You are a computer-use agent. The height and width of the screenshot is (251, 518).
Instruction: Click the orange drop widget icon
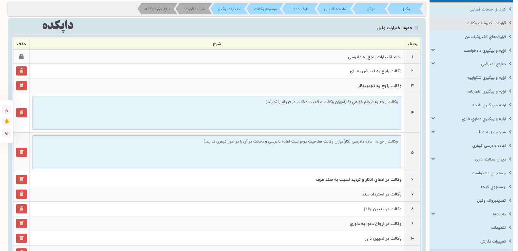[x=7, y=121]
